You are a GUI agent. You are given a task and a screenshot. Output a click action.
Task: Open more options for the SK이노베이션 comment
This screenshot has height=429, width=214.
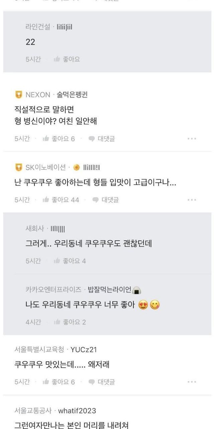pos(192,200)
